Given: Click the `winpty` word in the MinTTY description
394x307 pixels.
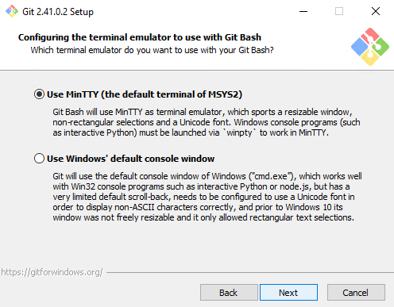Looking at the screenshot, I should point(239,132).
